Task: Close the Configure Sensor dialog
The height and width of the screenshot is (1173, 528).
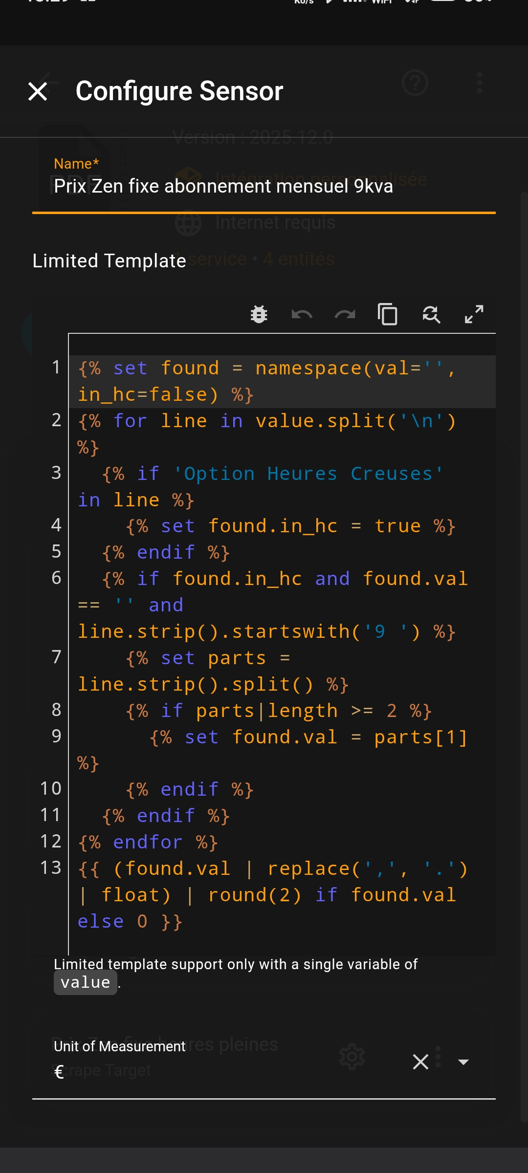Action: 38,91
